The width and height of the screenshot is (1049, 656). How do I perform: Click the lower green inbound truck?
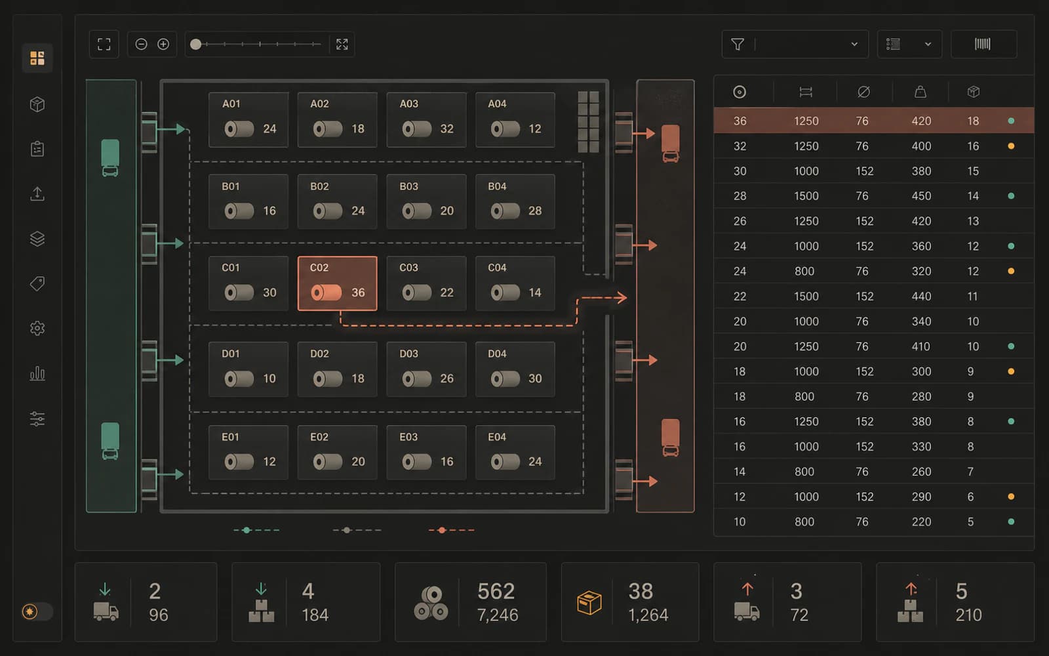[x=110, y=441]
